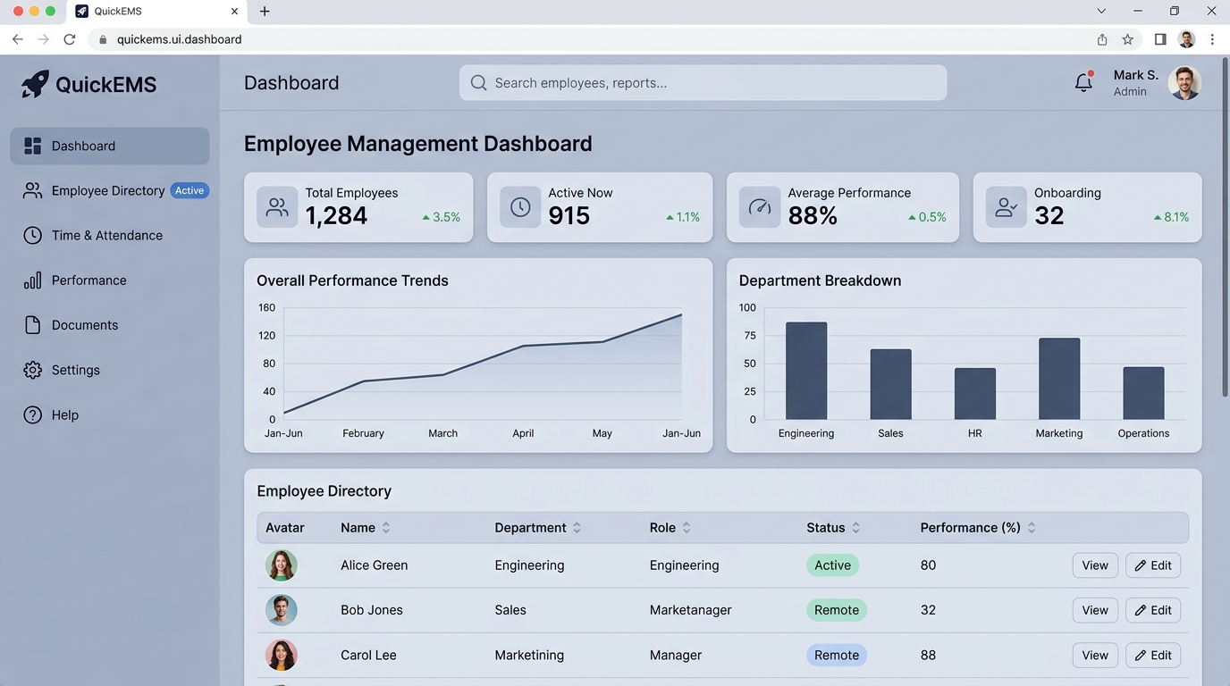Bookmark this page with the star icon
The height and width of the screenshot is (686, 1230).
[1128, 39]
